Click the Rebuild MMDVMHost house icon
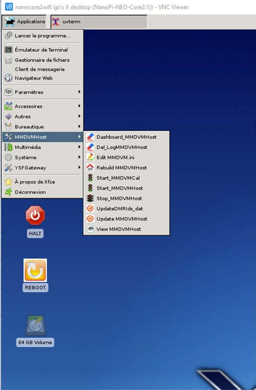The image size is (256, 390). tap(90, 167)
